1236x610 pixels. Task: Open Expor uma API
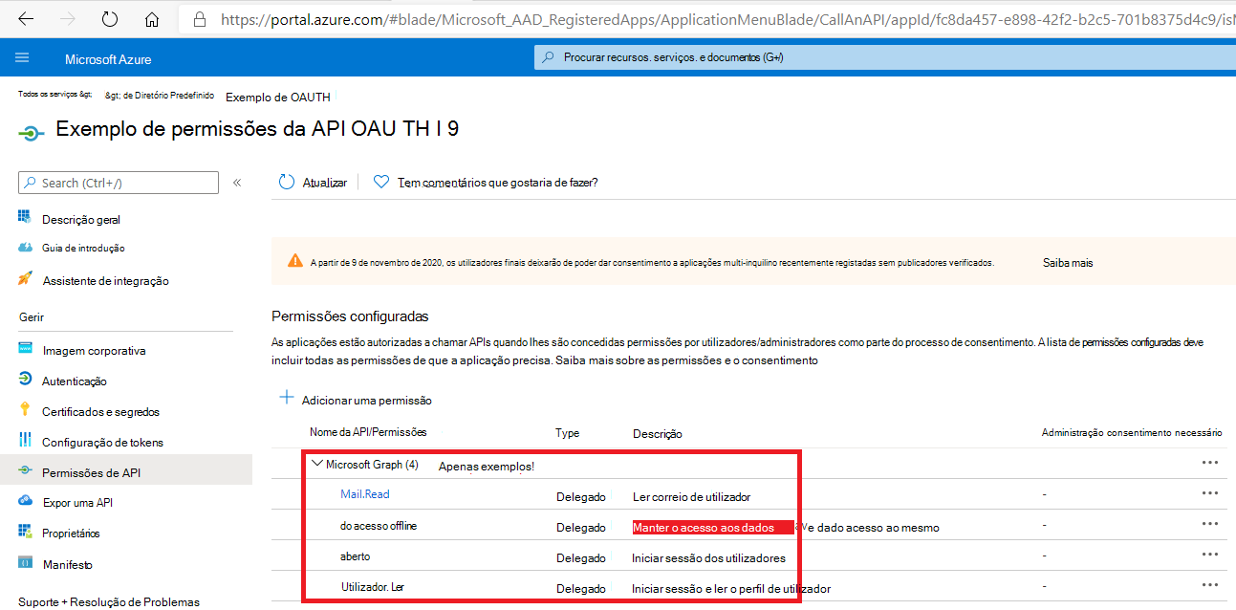[x=77, y=502]
